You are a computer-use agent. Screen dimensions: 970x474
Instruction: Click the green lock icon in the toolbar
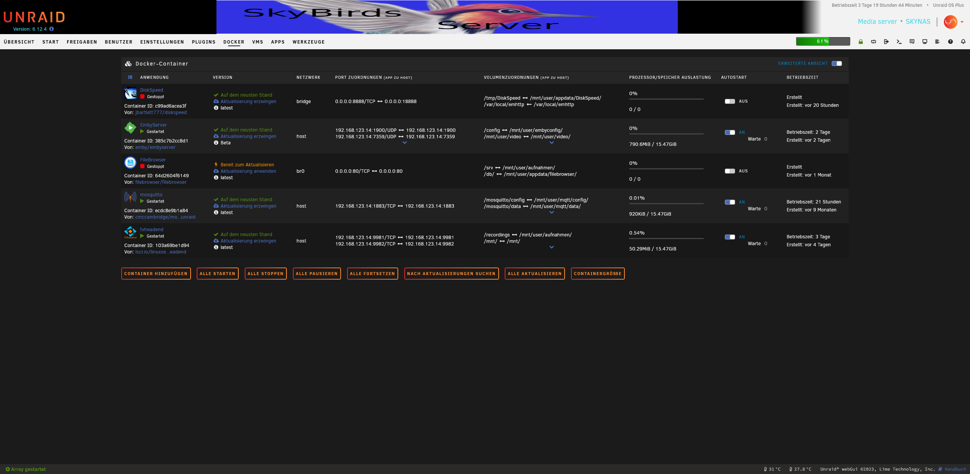[860, 42]
